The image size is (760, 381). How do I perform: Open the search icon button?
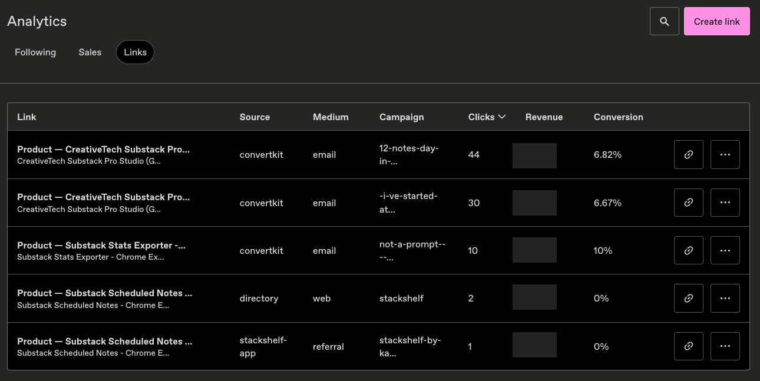(665, 21)
